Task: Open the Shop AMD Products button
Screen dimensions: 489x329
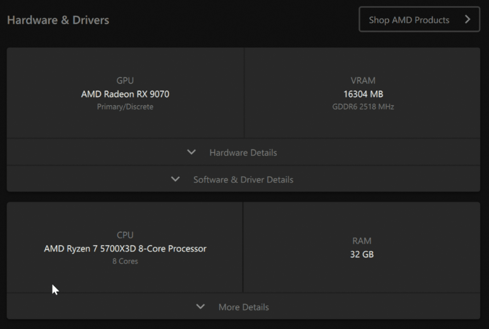Action: [x=419, y=20]
